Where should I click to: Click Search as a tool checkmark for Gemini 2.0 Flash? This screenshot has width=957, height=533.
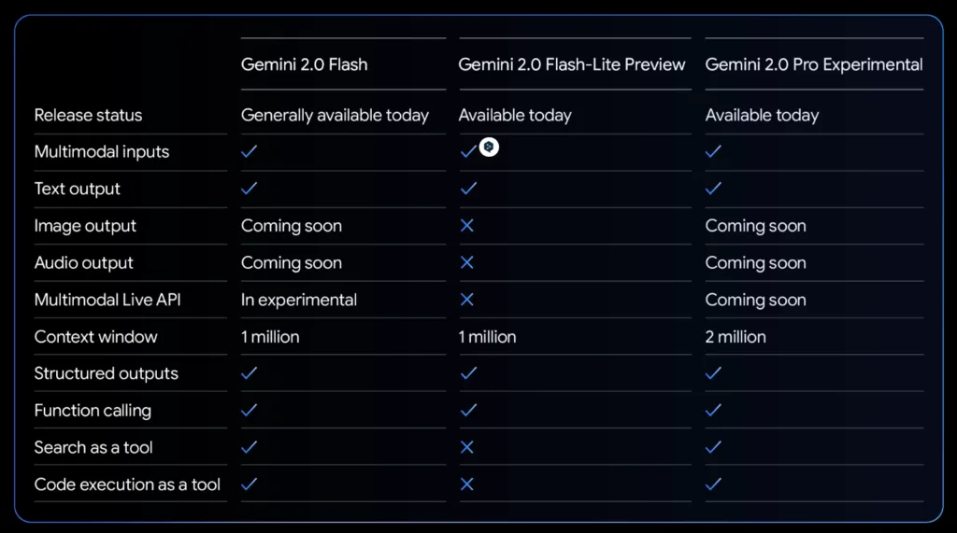[249, 447]
